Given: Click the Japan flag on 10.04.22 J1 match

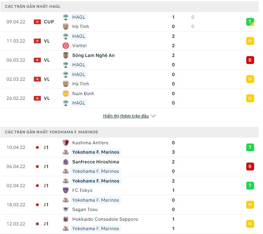Looking at the screenshot, I should pos(37,147).
